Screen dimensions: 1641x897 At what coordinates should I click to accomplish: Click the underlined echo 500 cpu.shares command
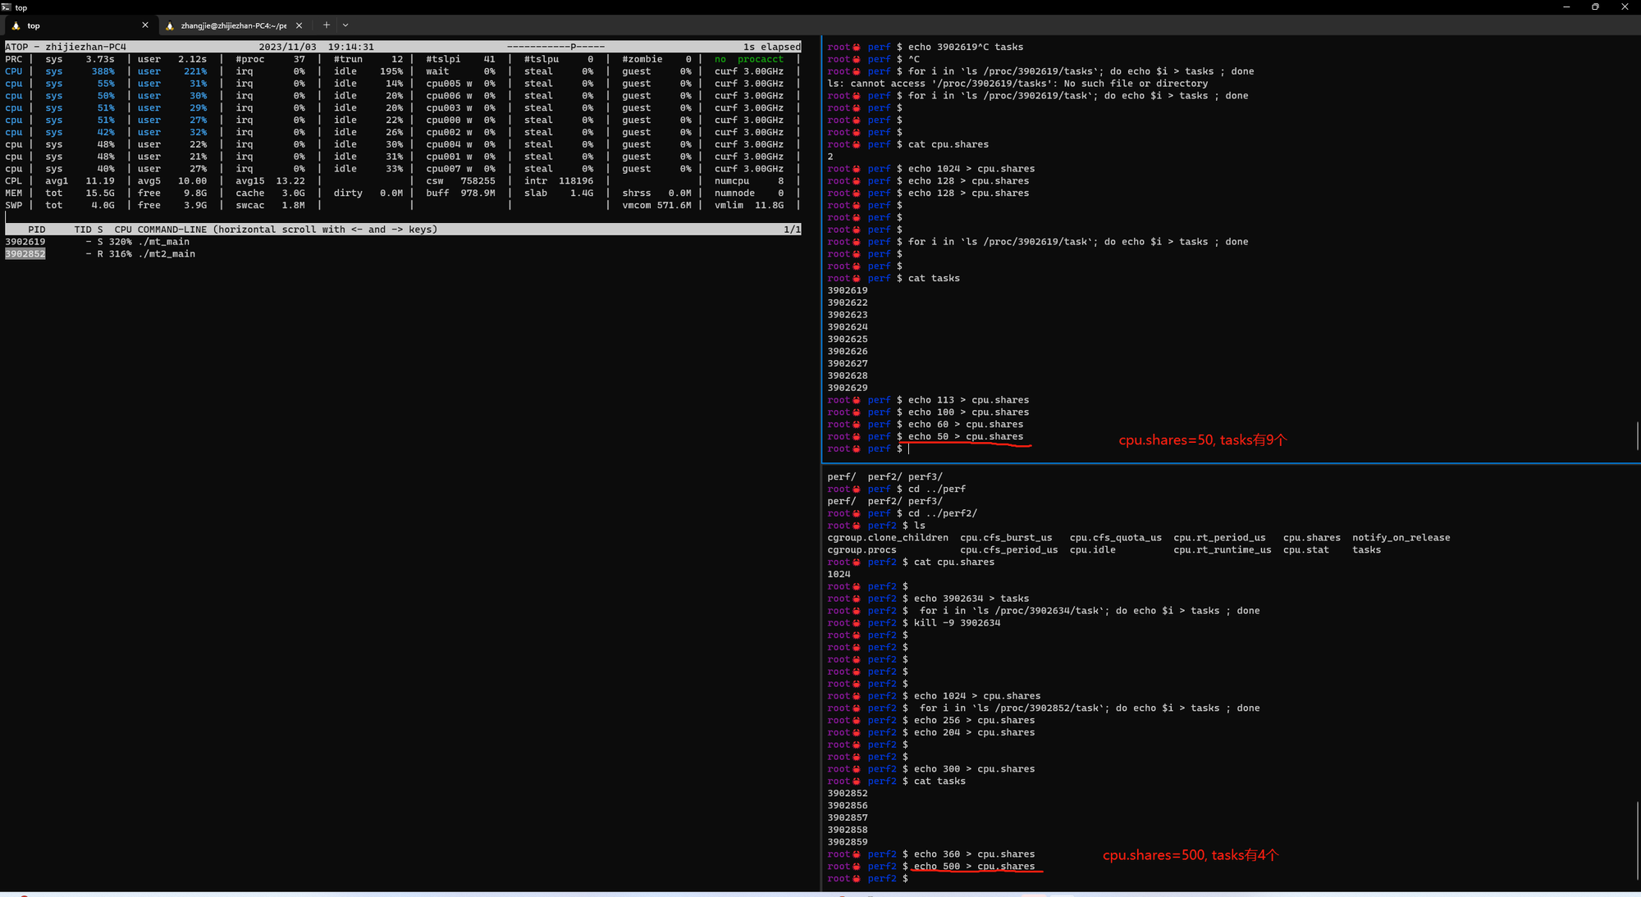974,867
